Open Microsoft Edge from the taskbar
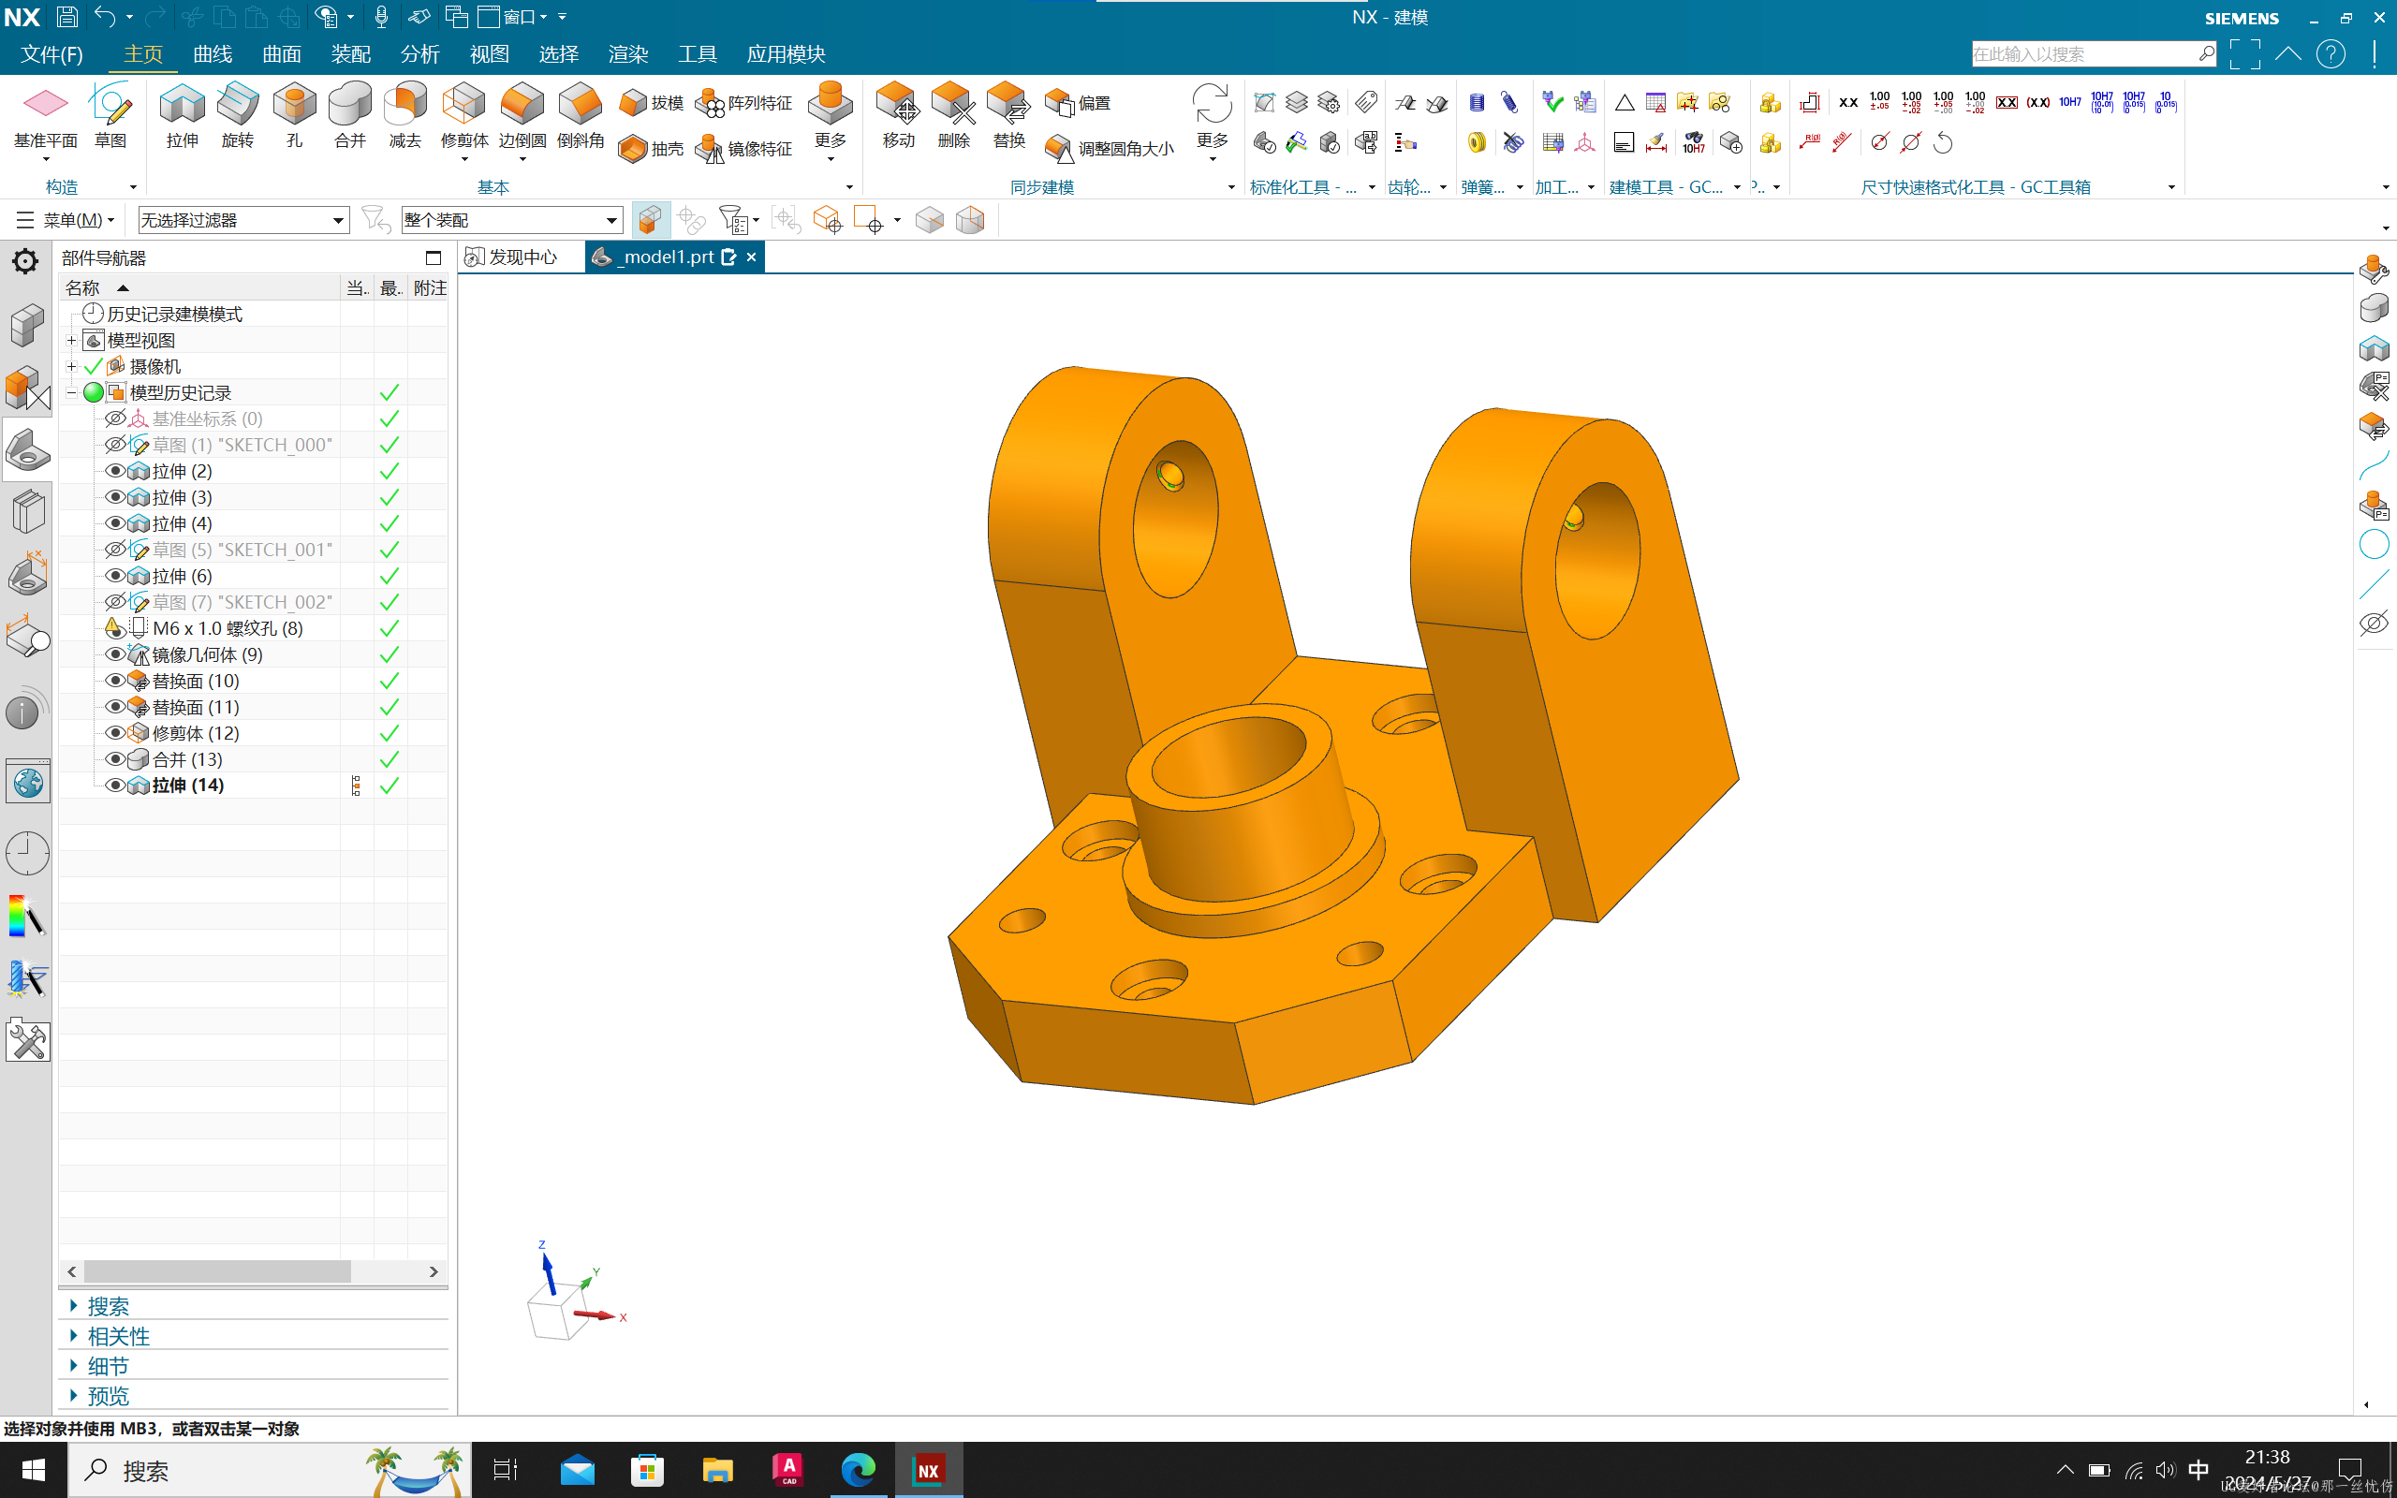 tap(858, 1470)
